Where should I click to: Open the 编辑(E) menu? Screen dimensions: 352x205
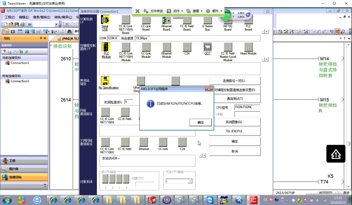pyautogui.click(x=24, y=17)
